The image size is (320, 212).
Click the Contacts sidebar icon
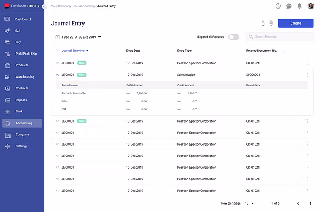[x=7, y=88]
